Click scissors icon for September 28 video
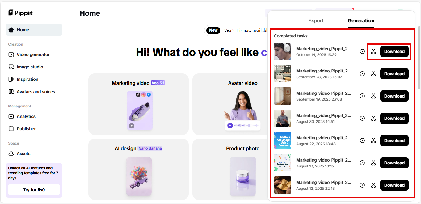Viewport: 421px width, 204px height. 373,74
